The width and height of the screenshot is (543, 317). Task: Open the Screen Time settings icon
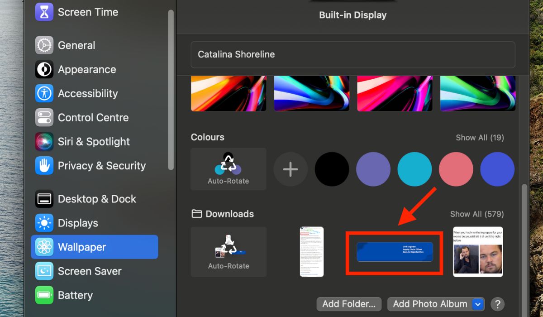tap(44, 12)
